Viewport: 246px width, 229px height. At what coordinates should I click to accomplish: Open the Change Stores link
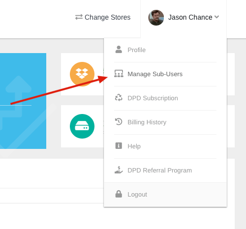coord(103,17)
